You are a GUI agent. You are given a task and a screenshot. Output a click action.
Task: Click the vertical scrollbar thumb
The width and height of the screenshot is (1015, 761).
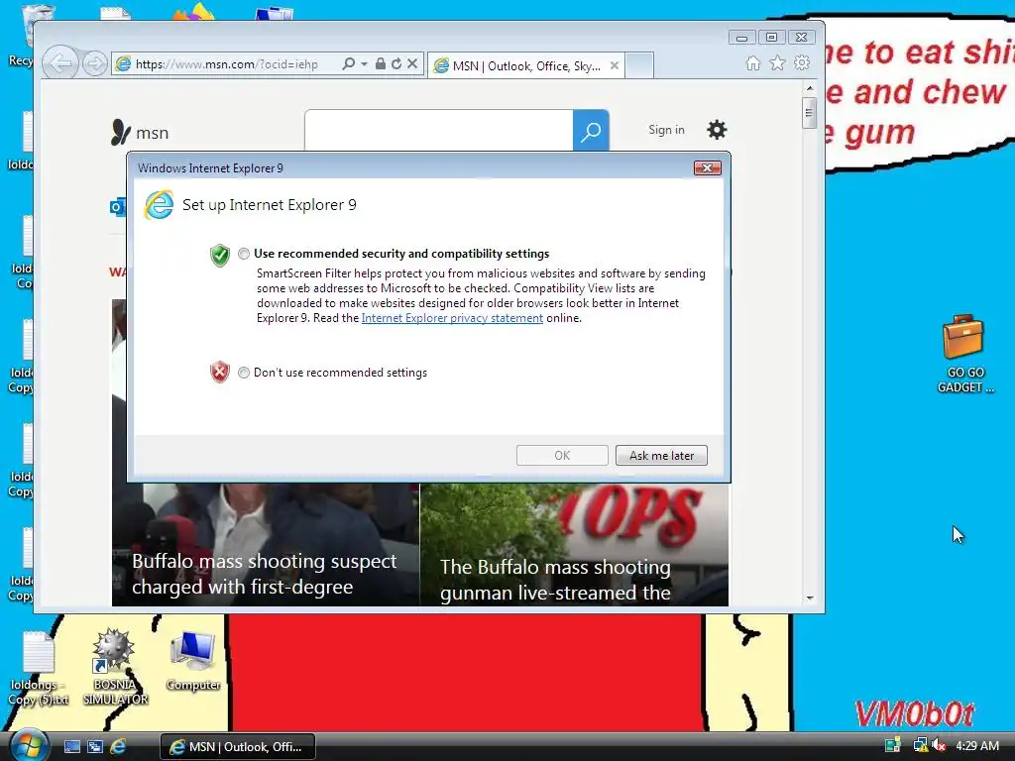(x=809, y=113)
